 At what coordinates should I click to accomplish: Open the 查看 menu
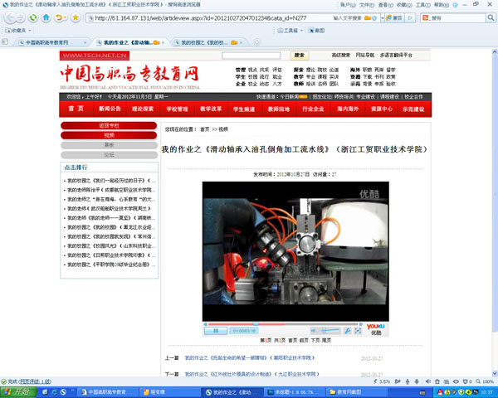click(x=386, y=5)
